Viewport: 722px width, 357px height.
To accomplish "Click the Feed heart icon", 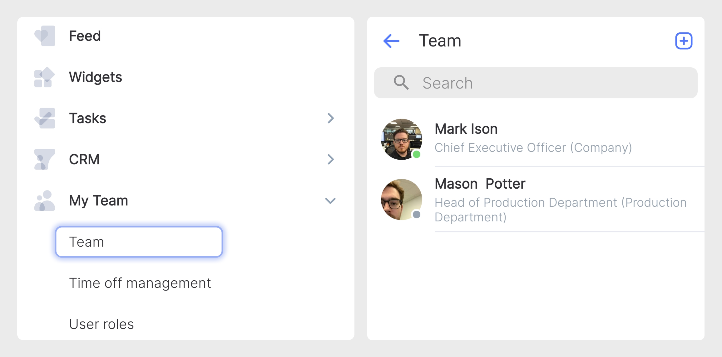I will point(45,36).
